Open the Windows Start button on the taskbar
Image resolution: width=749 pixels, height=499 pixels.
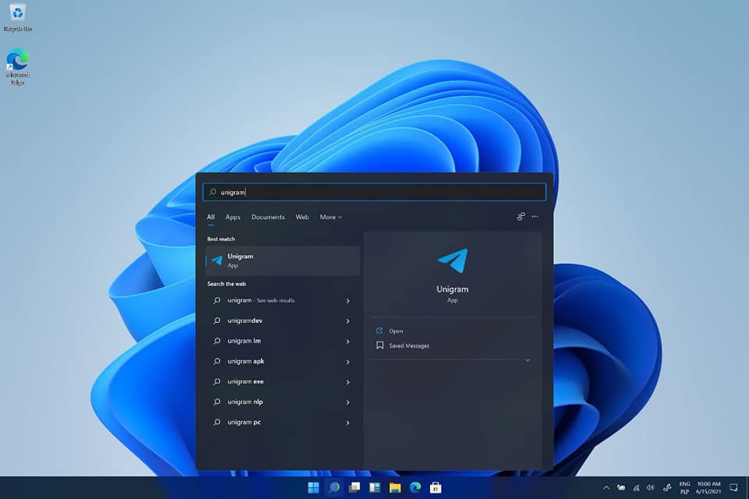314,487
